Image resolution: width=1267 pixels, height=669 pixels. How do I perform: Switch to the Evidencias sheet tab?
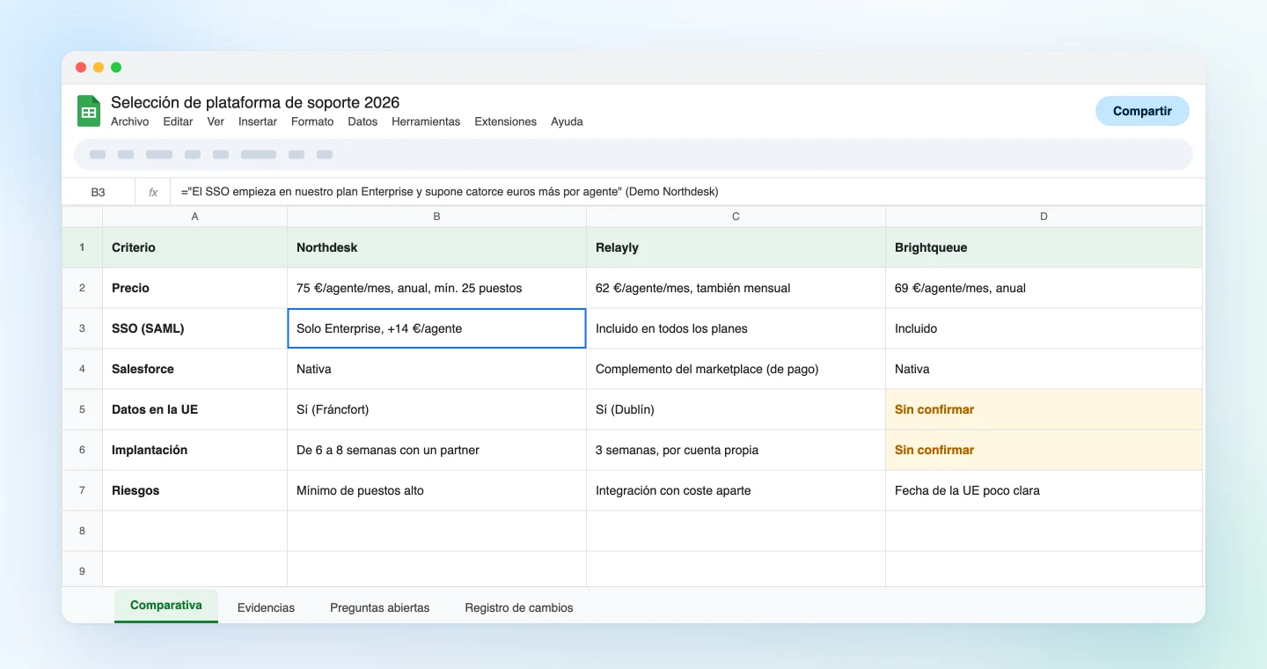point(266,607)
